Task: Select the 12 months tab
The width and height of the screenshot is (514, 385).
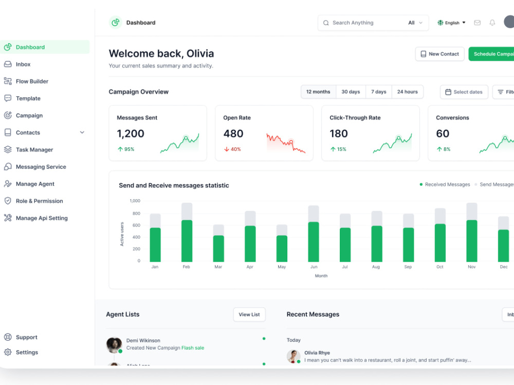Action: (x=318, y=92)
